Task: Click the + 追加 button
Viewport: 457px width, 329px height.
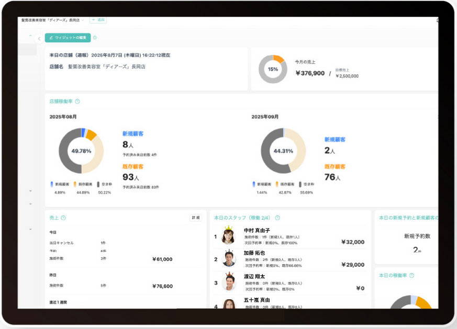Action: tap(98, 20)
